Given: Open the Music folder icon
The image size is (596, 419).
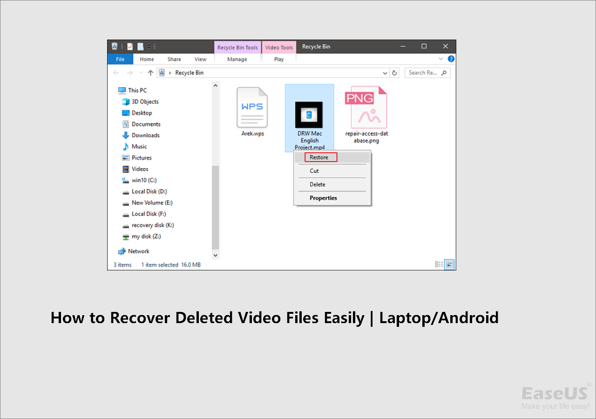Looking at the screenshot, I should (x=126, y=147).
